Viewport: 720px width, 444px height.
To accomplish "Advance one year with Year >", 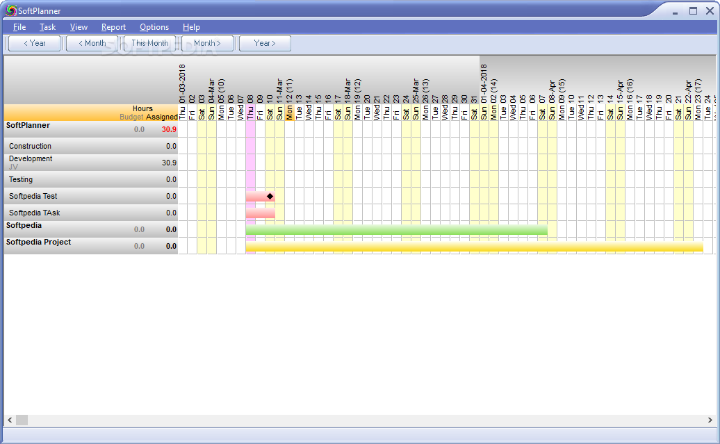I will [x=265, y=43].
